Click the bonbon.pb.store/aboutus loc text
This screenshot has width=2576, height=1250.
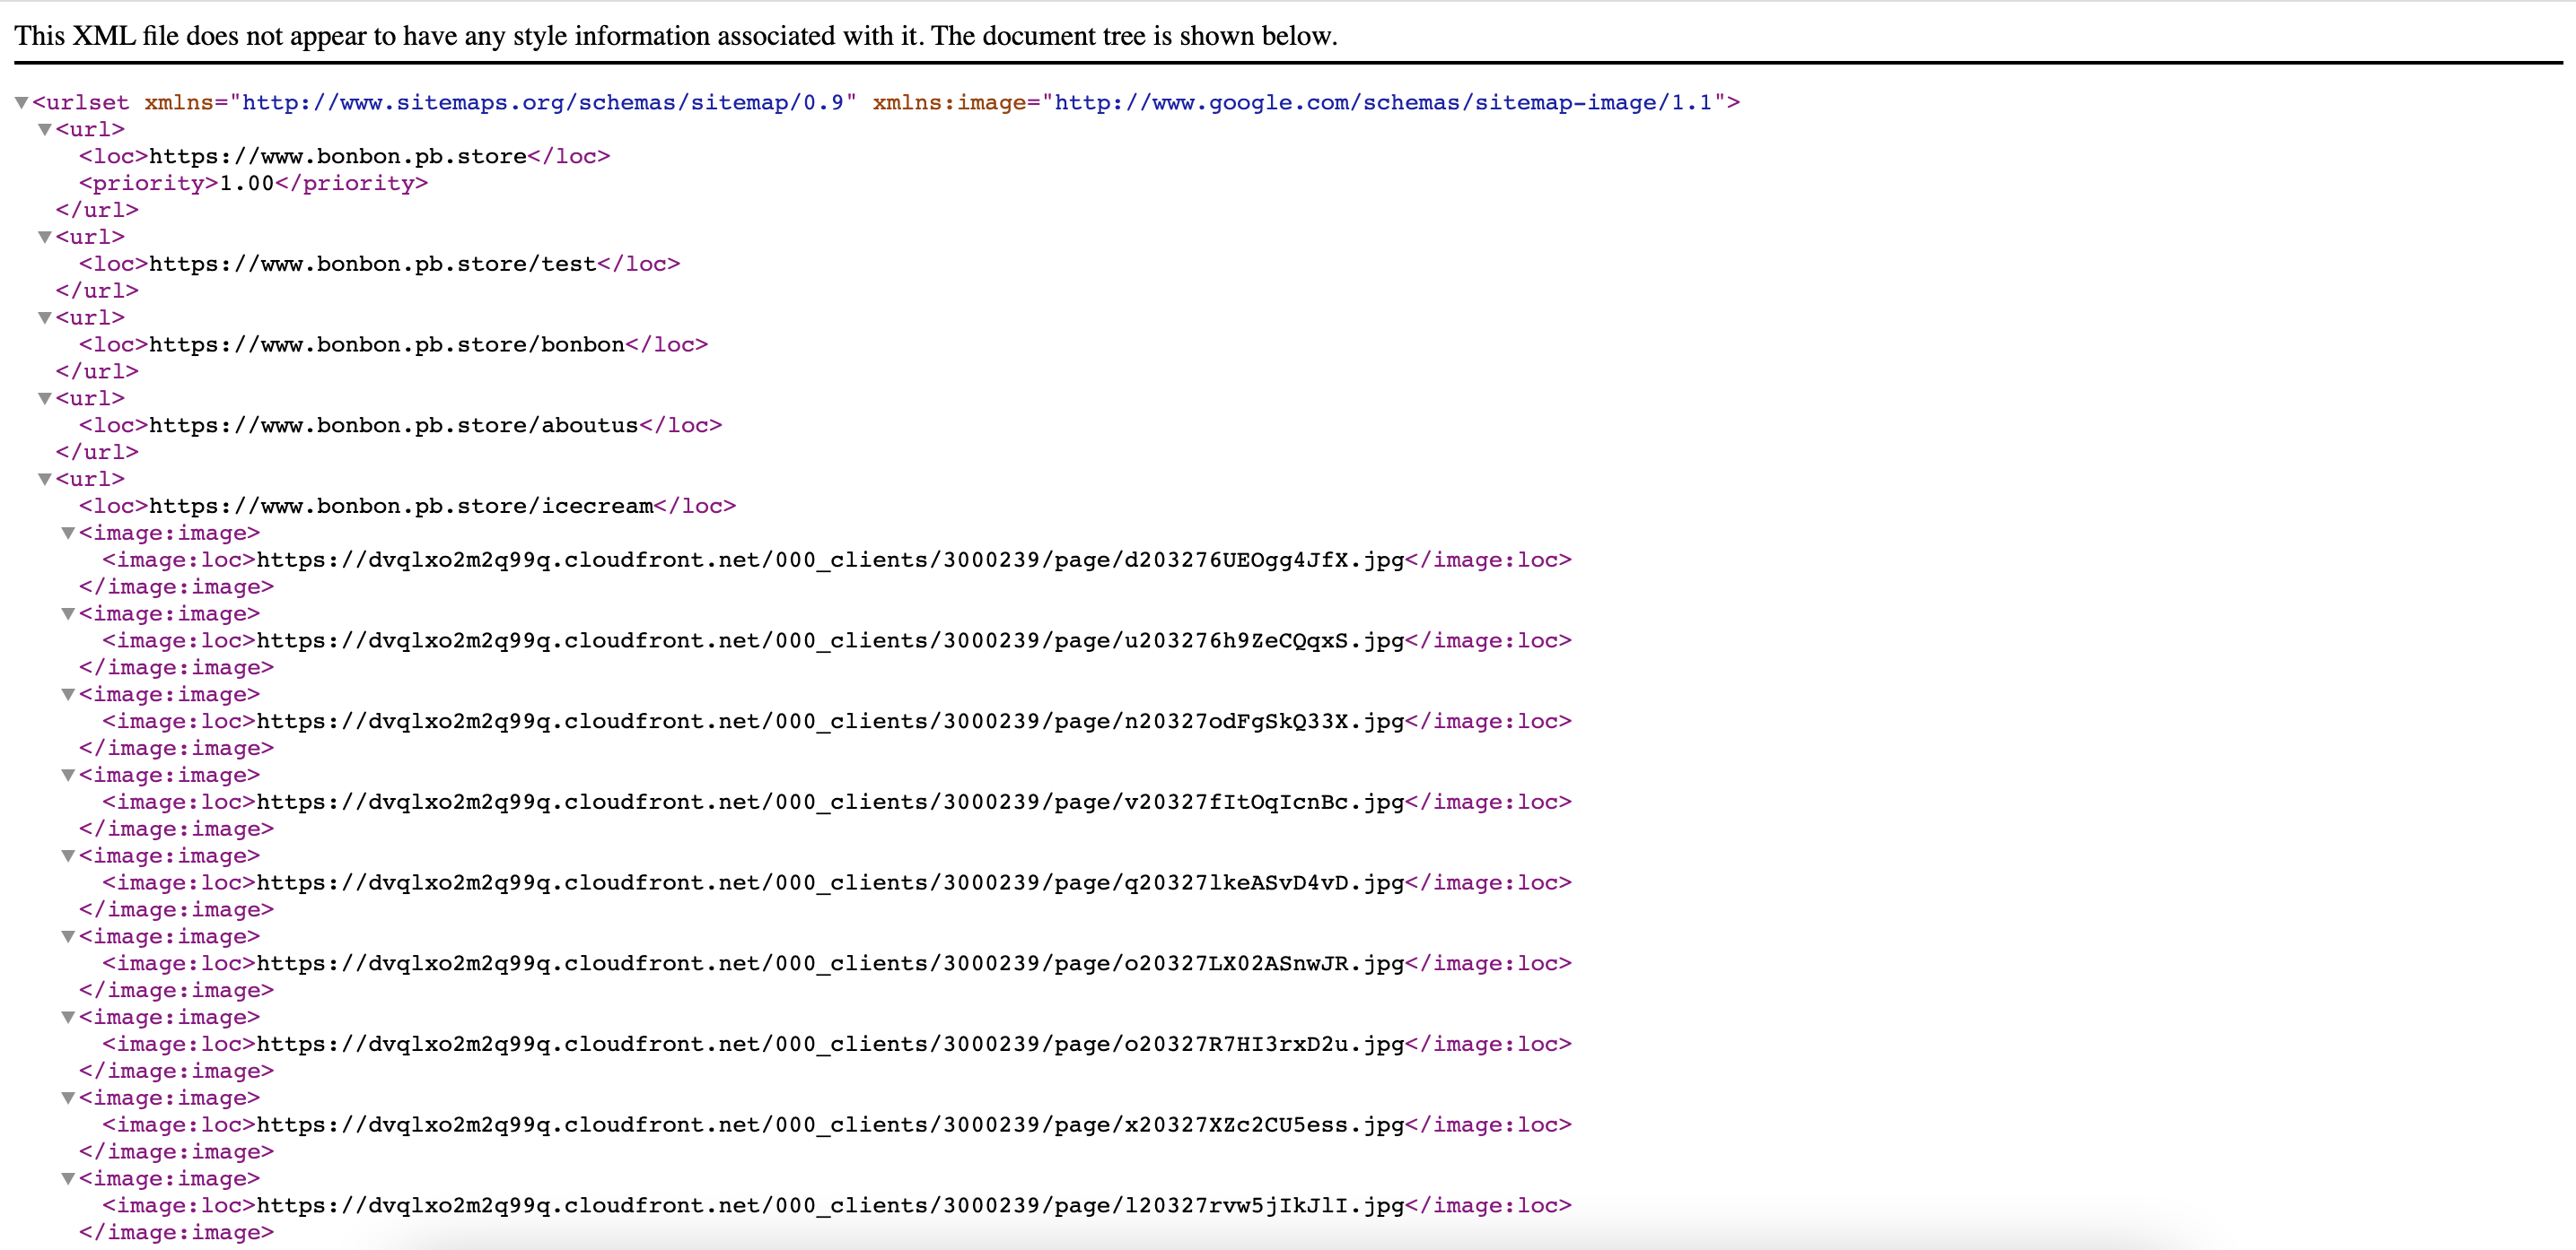point(393,426)
